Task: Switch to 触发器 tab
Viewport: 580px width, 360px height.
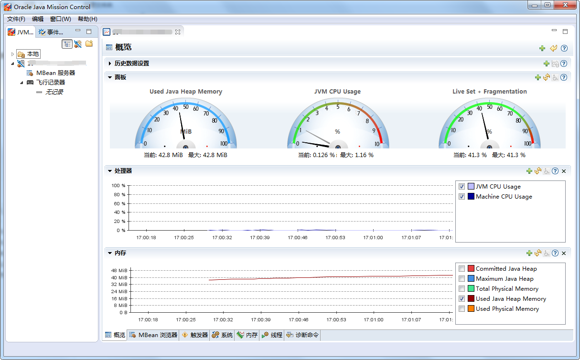Action: pyautogui.click(x=194, y=335)
